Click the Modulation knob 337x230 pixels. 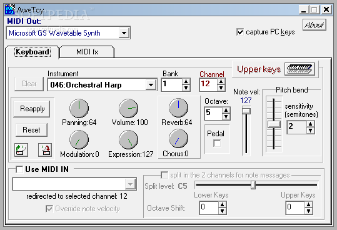point(79,139)
